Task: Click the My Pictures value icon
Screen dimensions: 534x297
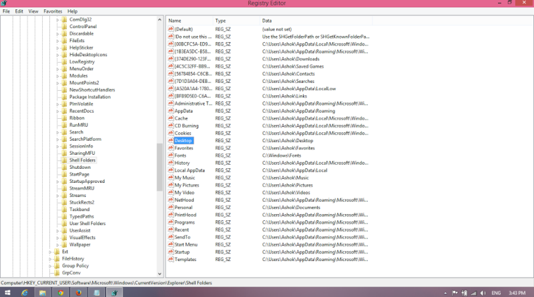Action: point(170,185)
